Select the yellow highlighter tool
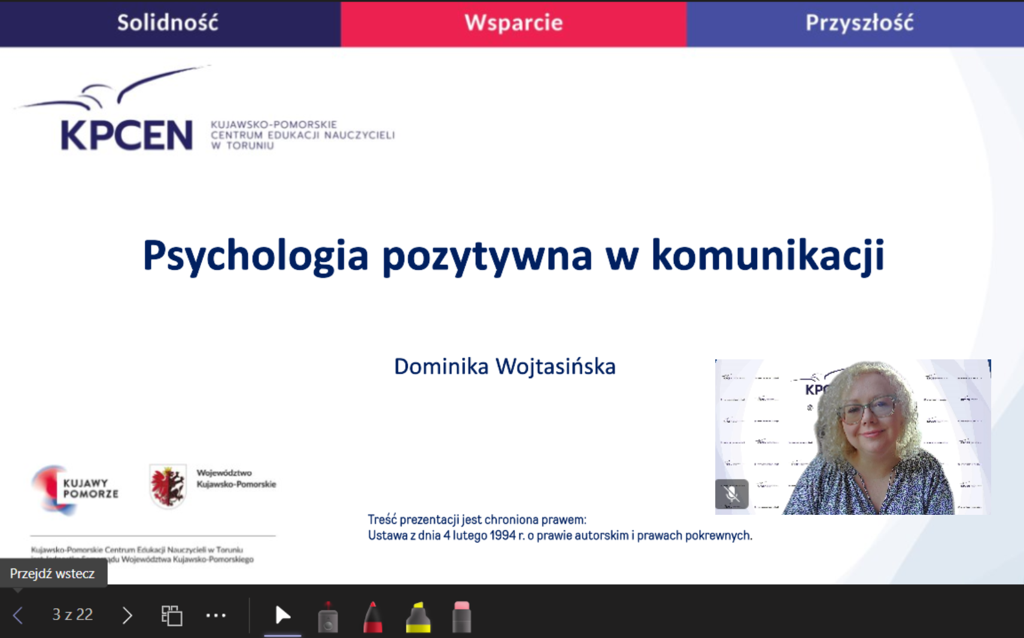The height and width of the screenshot is (638, 1024). (x=418, y=616)
